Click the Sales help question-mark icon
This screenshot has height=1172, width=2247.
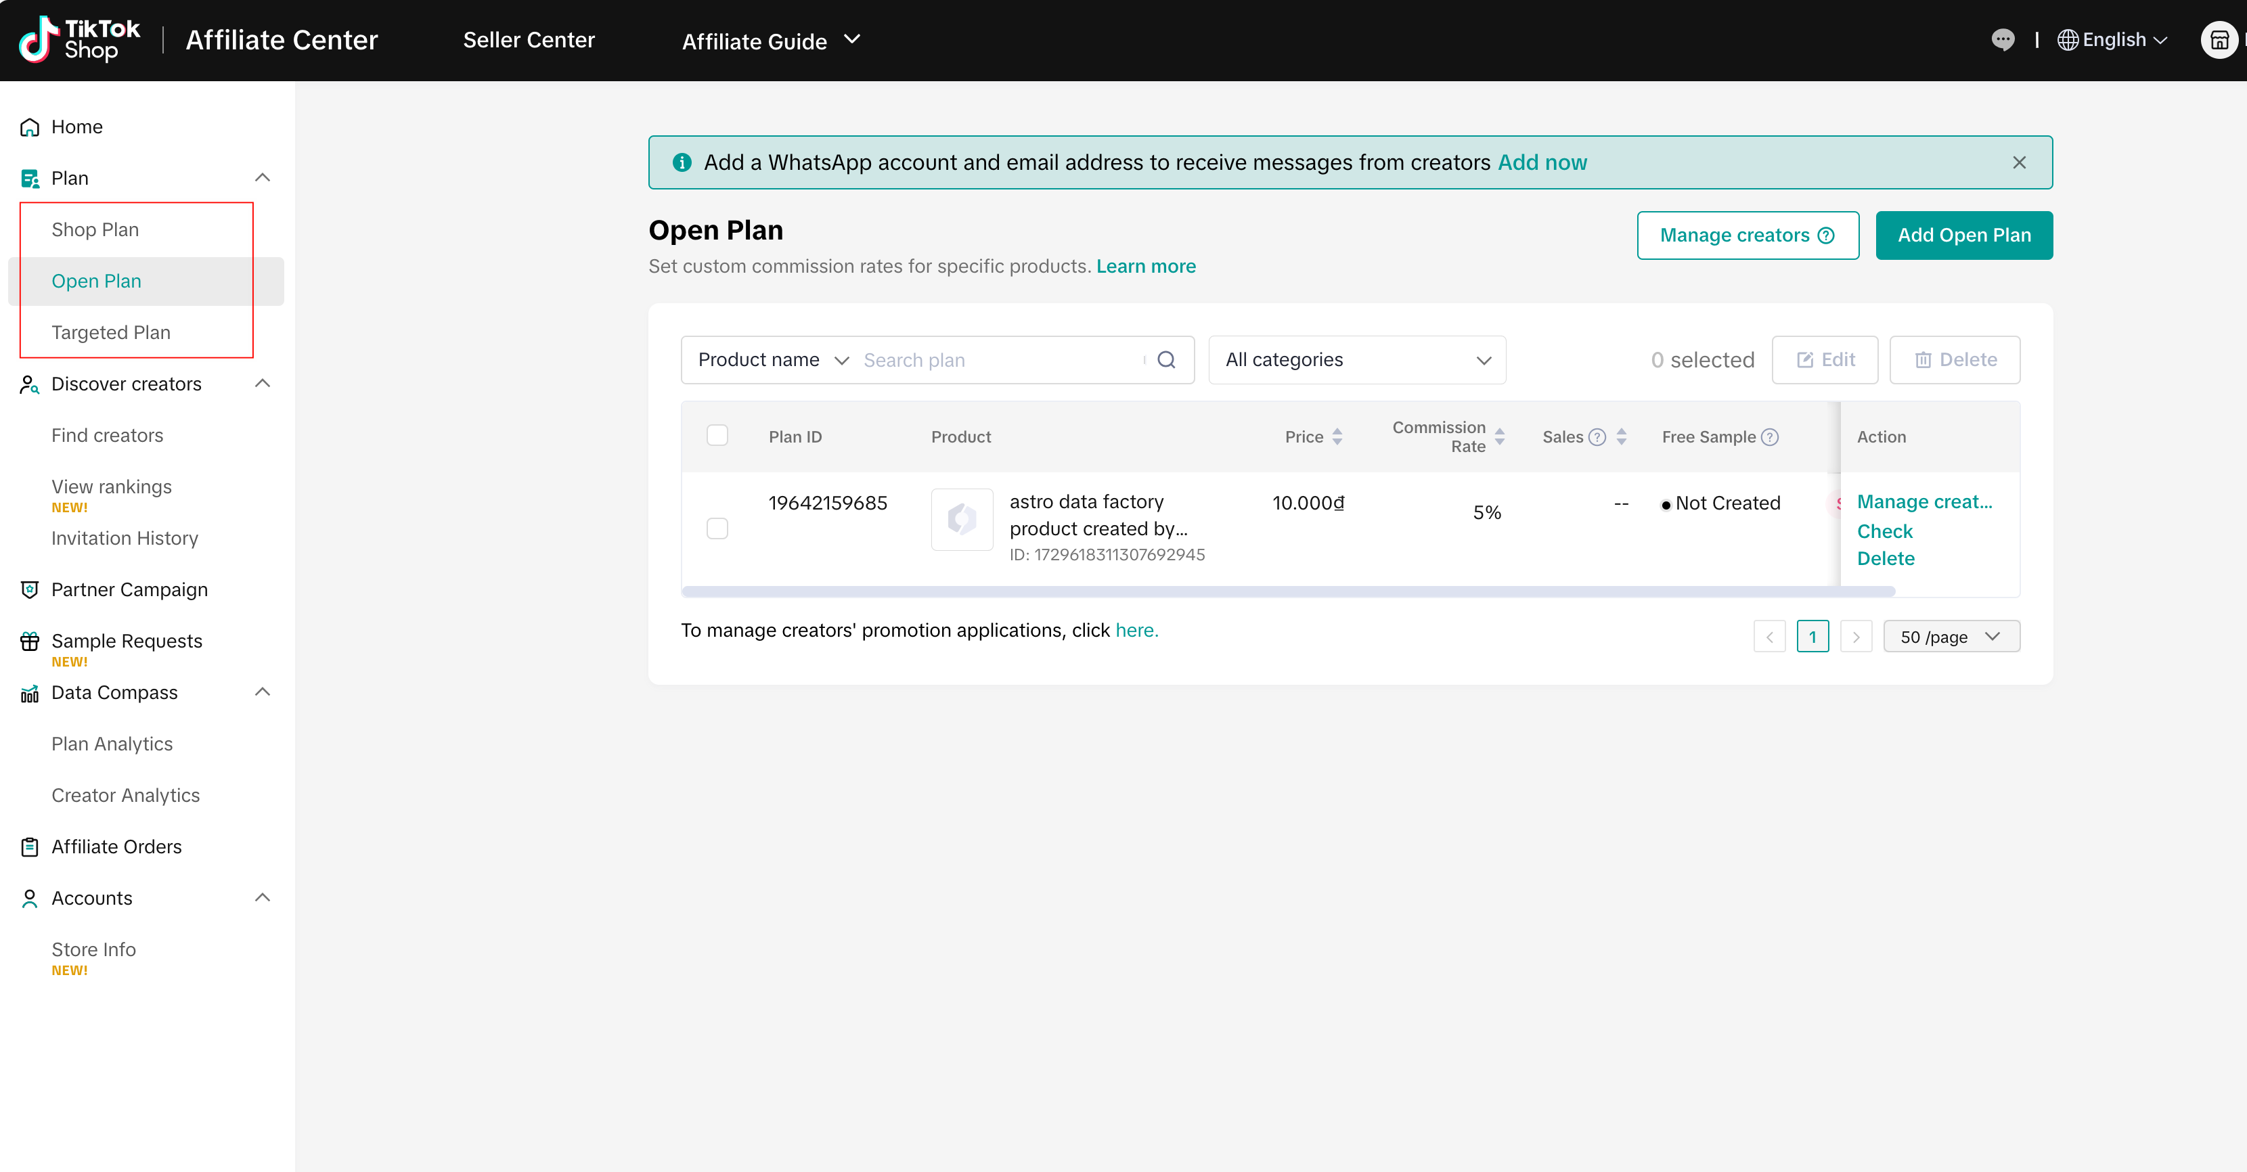1597,437
